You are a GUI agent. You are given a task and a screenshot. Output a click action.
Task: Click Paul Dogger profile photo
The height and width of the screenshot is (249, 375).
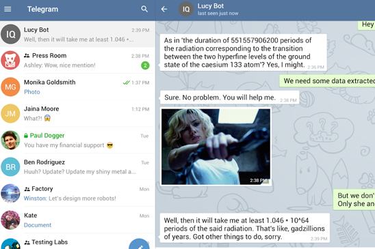point(10,141)
